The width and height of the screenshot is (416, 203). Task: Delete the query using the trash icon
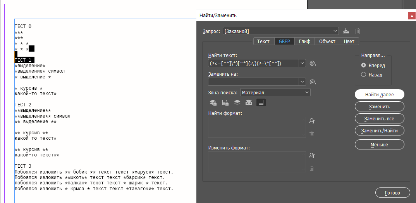(358, 31)
